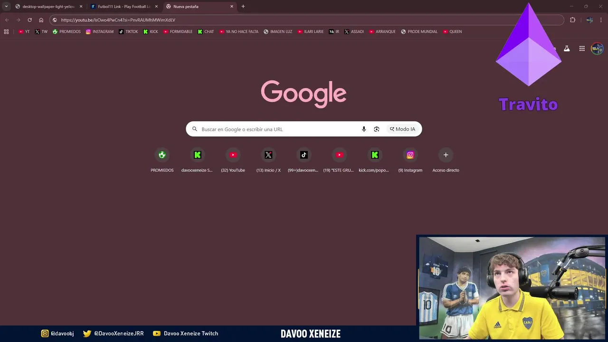Open the YA NO HACE FALTA bookmark
Screen dimensions: 608x342
(x=239, y=32)
